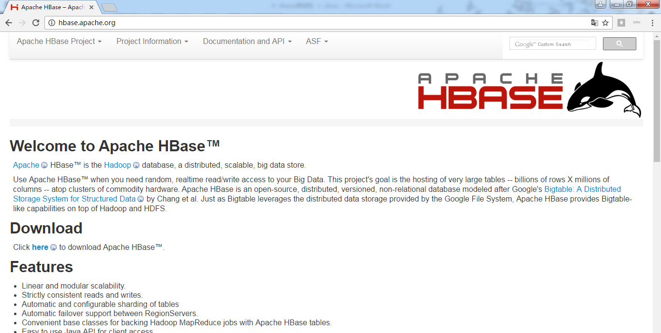Click 'Automatic and configurable sharding of tables'
The width and height of the screenshot is (661, 333).
(100, 304)
